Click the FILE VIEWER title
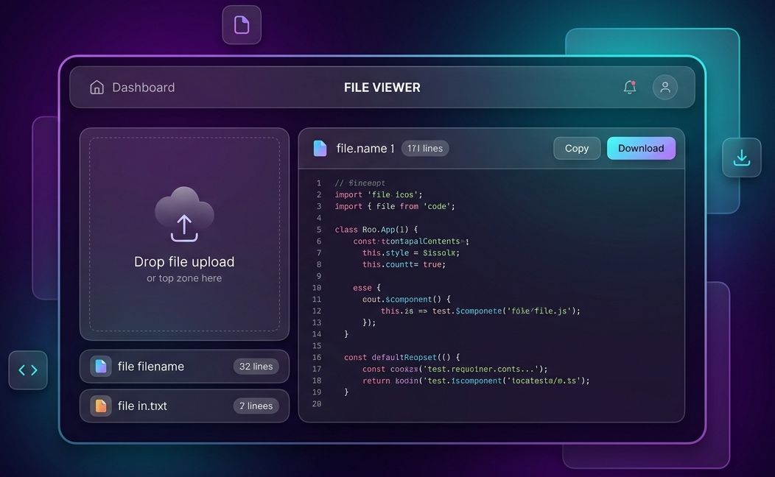This screenshot has width=775, height=477. click(382, 88)
